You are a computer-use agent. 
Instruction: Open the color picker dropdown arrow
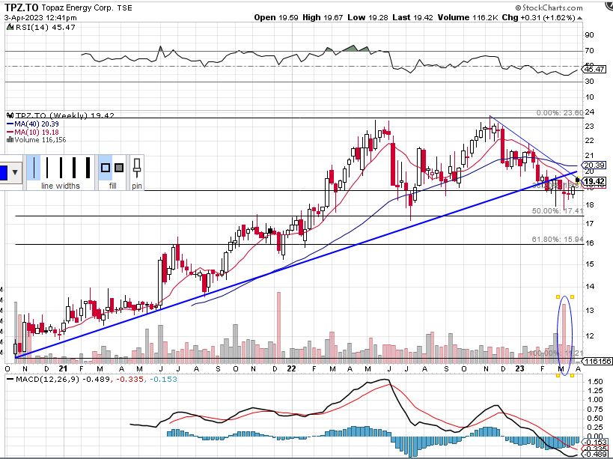click(x=16, y=173)
